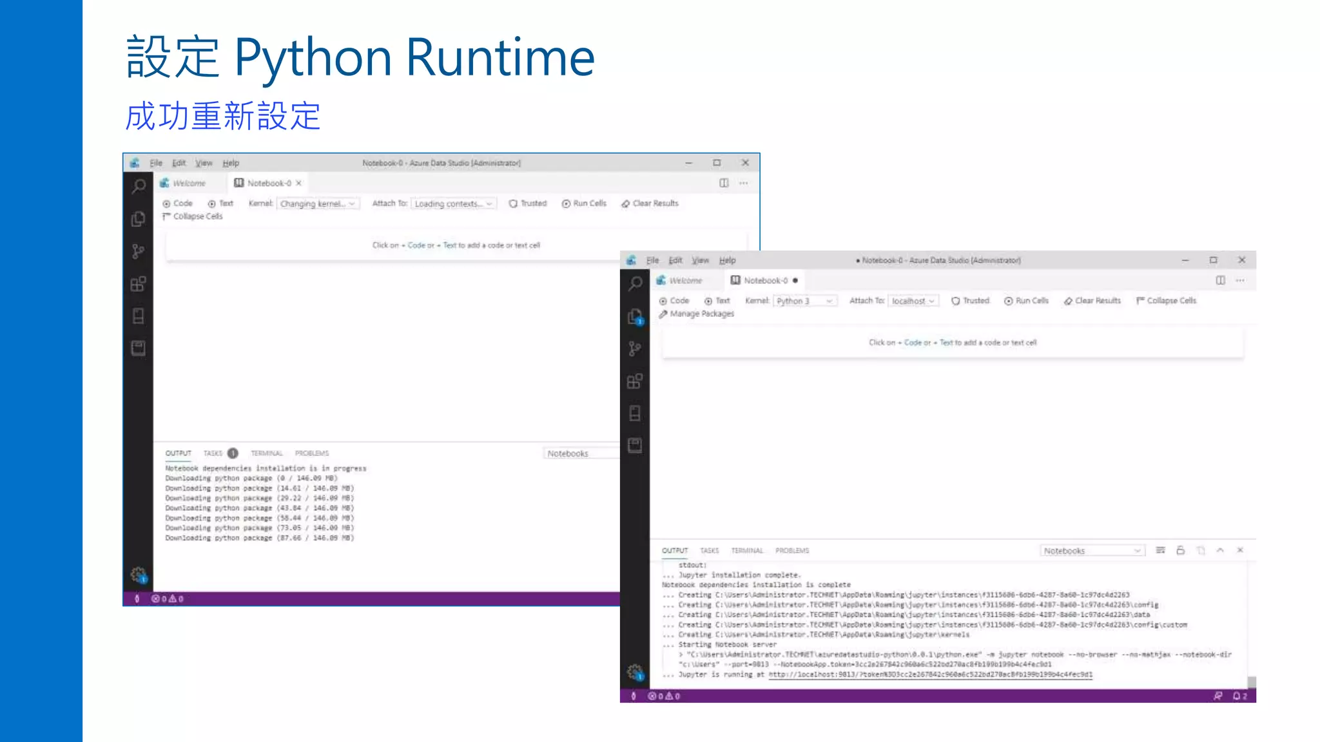Open more actions ellipsis in right window
The width and height of the screenshot is (1320, 742).
tap(1240, 280)
